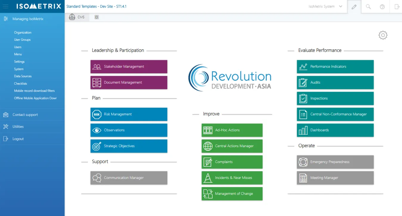Click Incidents & Near Misses cone icon
Image resolution: width=402 pixels, height=216 pixels.
coord(208,178)
